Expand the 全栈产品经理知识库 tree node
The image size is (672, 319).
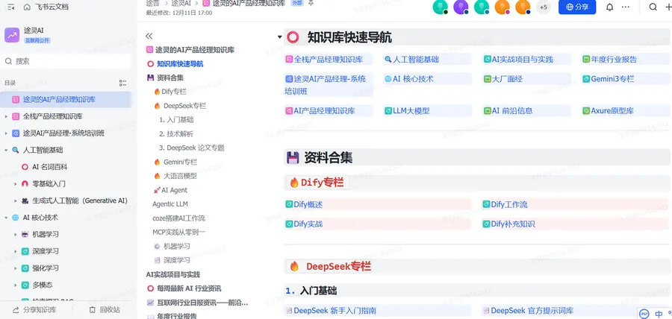6,116
